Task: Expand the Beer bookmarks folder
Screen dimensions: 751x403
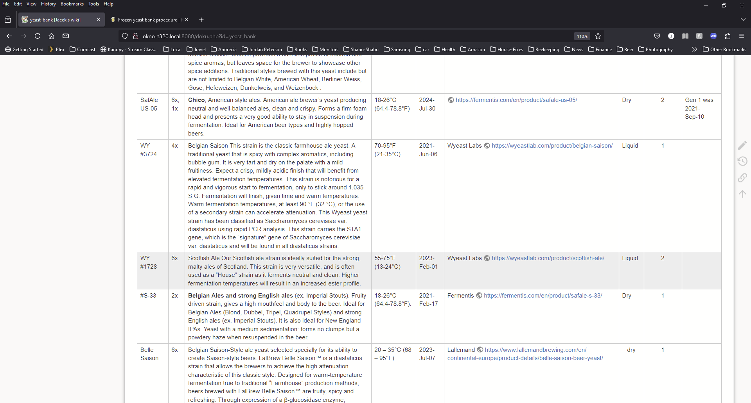Action: coord(625,49)
